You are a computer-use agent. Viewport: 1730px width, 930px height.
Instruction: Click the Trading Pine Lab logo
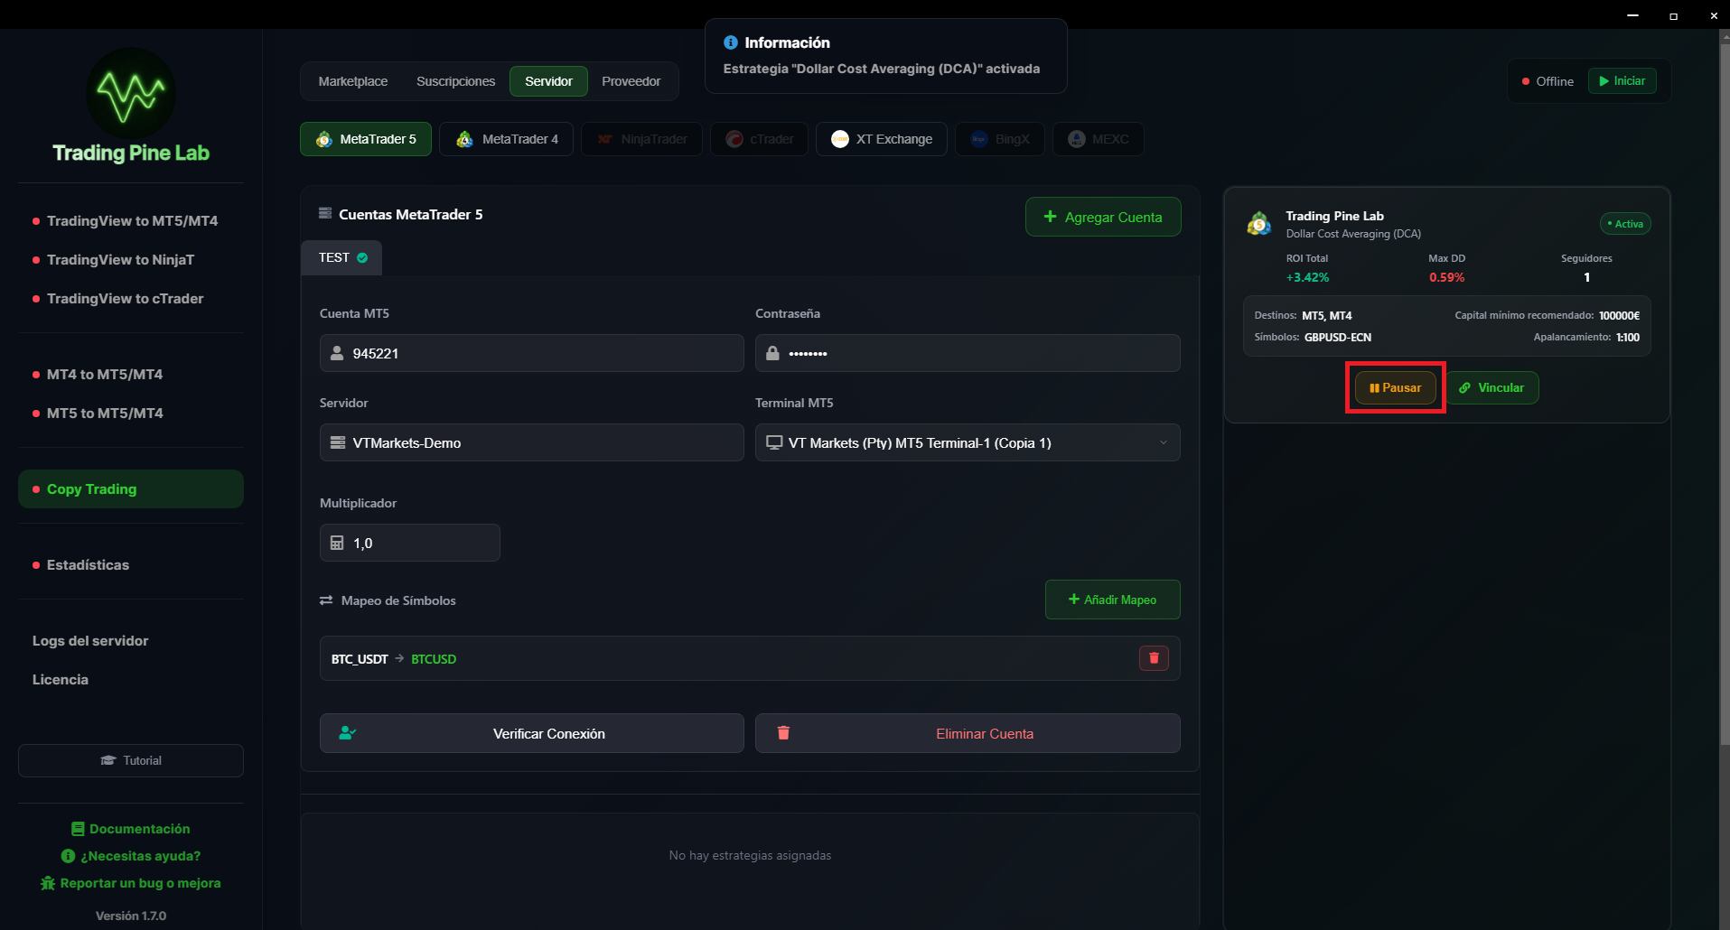click(131, 93)
